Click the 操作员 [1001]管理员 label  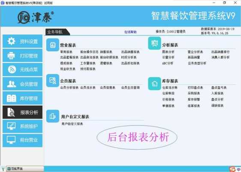[170, 31]
